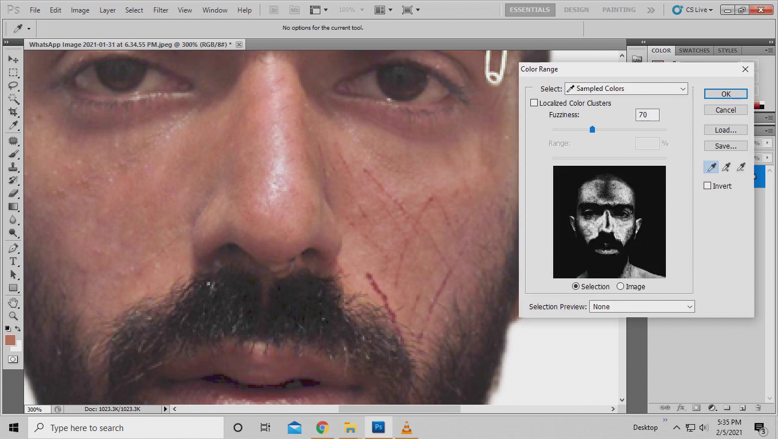Choose the History Brush tool
778x439 pixels.
13,181
